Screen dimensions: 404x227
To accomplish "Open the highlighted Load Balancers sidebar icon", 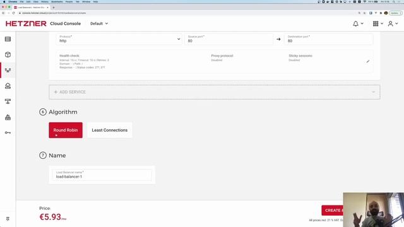I will (x=8, y=70).
